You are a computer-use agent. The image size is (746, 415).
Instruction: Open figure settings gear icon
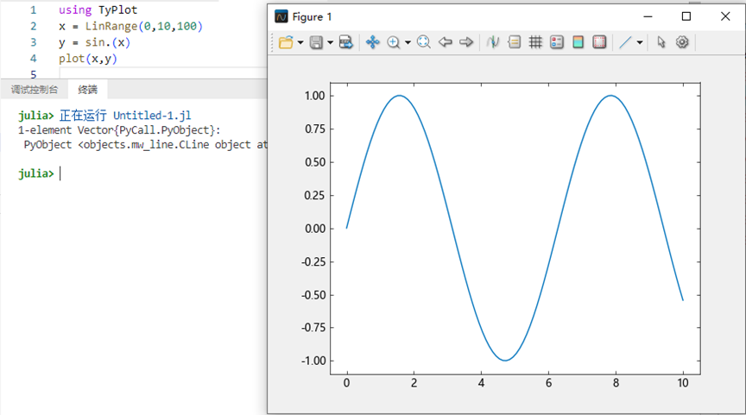(682, 42)
